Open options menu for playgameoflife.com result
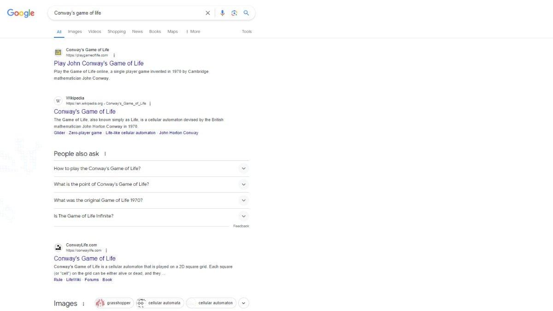Viewport: 553px width, 311px height. [114, 55]
